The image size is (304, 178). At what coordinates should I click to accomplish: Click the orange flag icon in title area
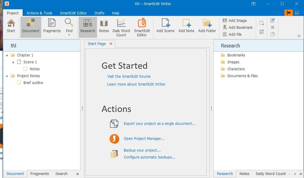pyautogui.click(x=289, y=13)
